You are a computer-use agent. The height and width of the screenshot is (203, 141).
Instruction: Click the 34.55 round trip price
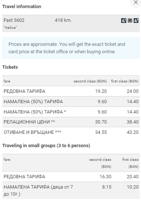101,132
